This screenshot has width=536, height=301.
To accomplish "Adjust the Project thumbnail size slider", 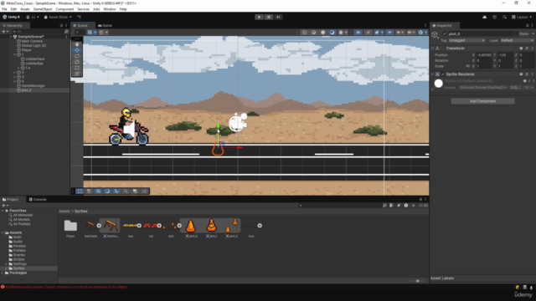I will pos(417,281).
